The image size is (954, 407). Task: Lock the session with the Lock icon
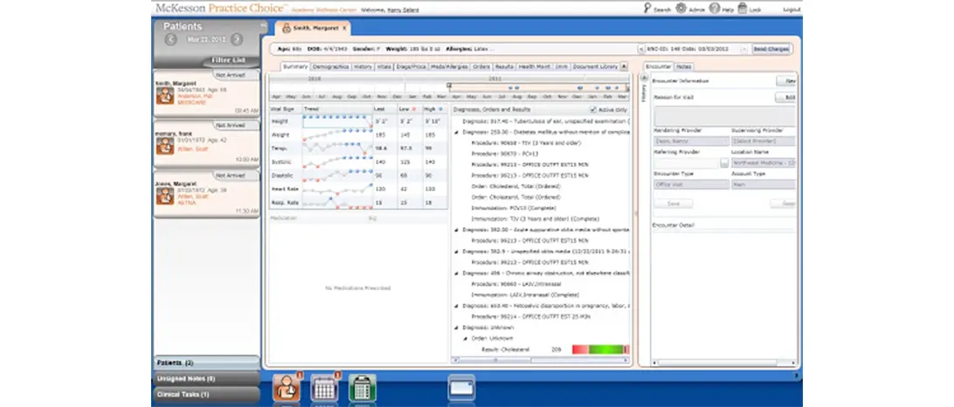(743, 8)
